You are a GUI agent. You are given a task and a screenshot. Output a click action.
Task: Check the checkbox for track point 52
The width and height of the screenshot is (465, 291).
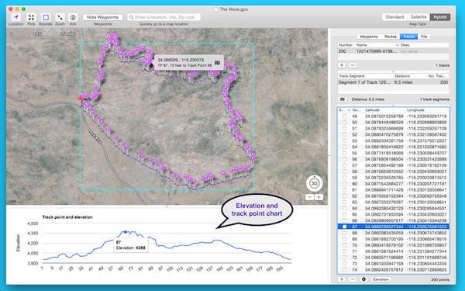coord(344,134)
